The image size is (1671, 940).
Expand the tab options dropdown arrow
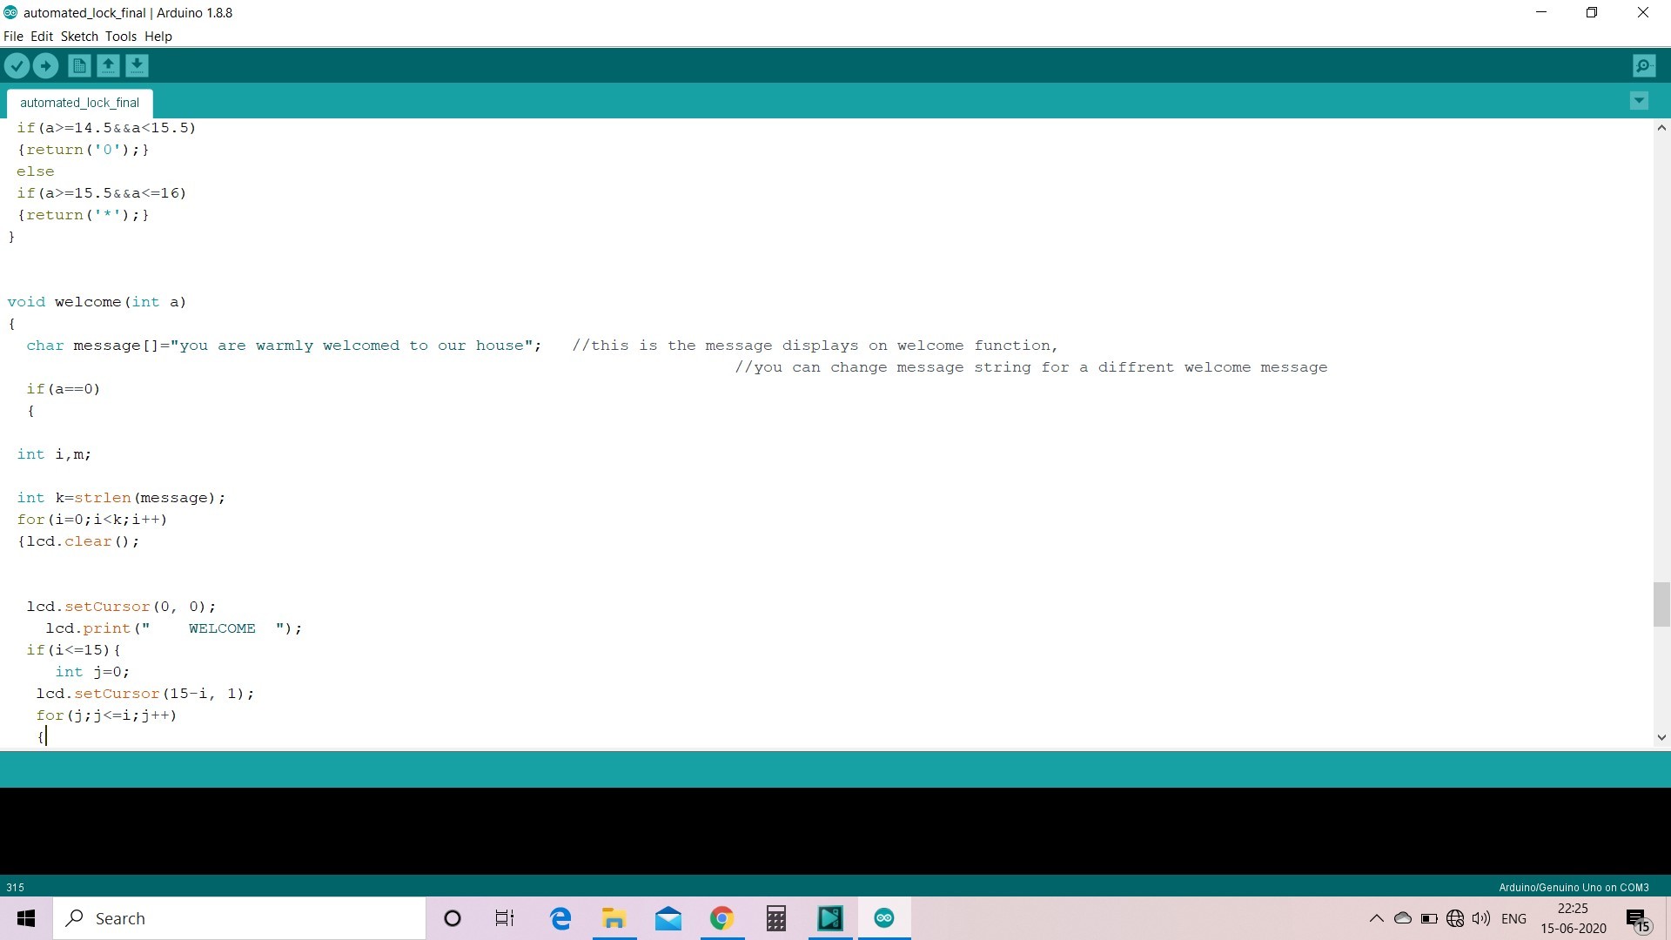click(x=1639, y=101)
